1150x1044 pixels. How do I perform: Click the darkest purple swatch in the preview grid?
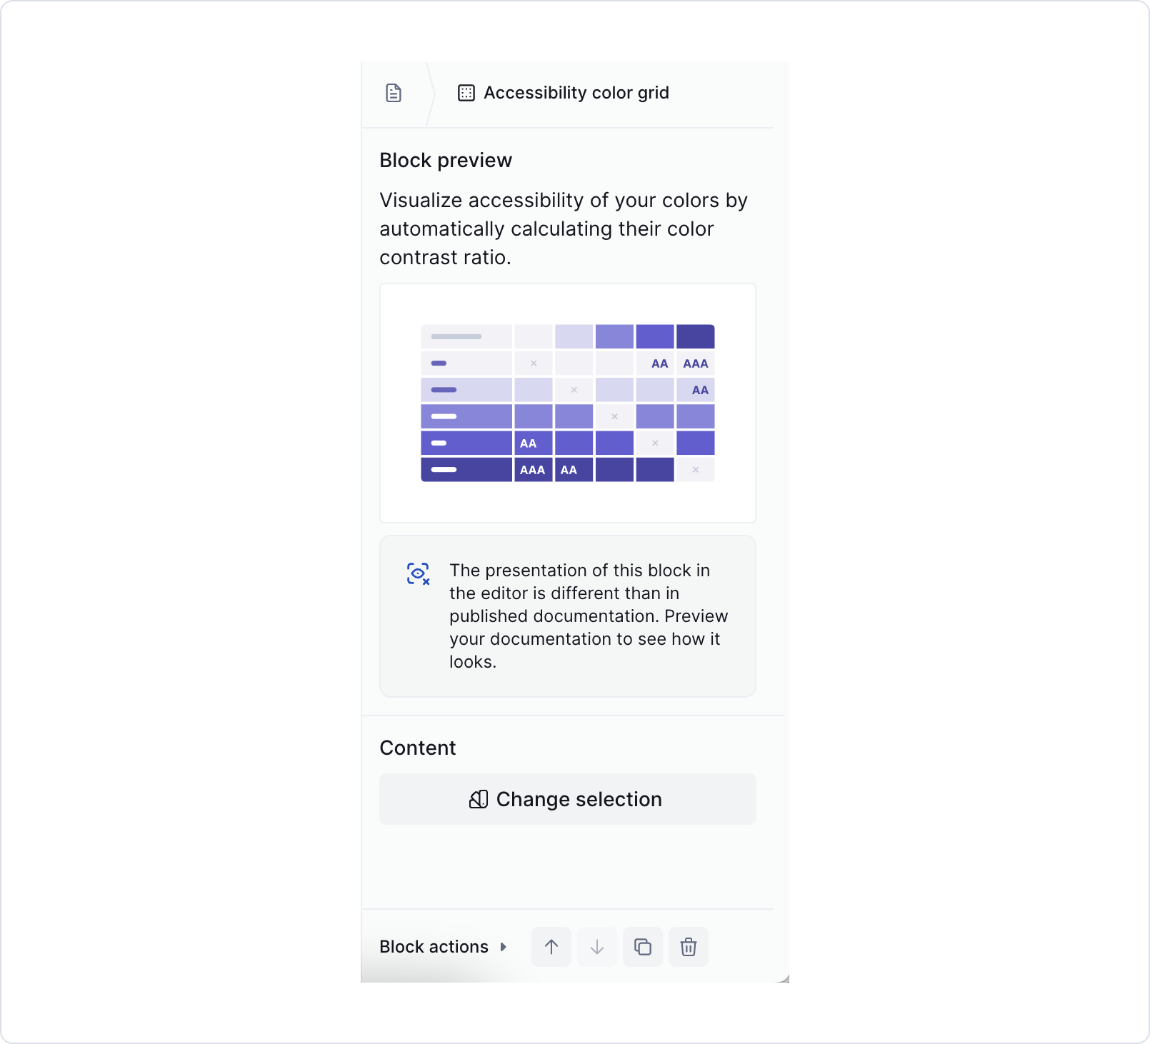[x=694, y=336]
